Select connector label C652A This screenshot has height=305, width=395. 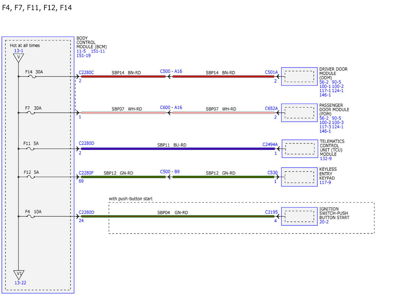pos(271,108)
